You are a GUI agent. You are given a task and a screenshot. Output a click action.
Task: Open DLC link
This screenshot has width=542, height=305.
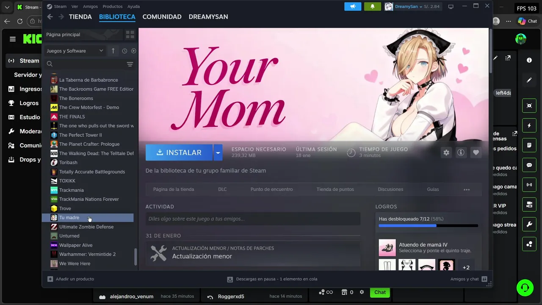pos(222,189)
